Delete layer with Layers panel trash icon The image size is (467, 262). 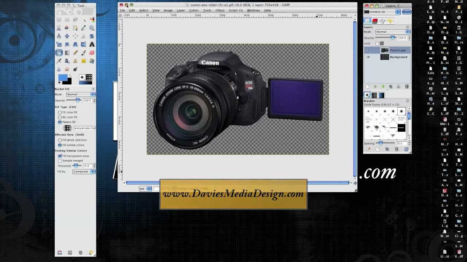[x=406, y=87]
